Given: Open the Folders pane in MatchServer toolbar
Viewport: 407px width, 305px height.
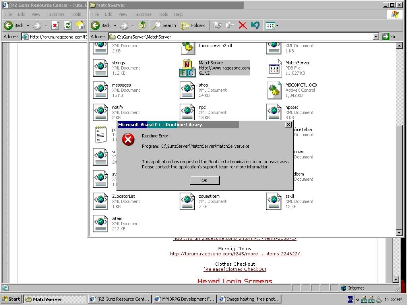Looking at the screenshot, I should [193, 25].
